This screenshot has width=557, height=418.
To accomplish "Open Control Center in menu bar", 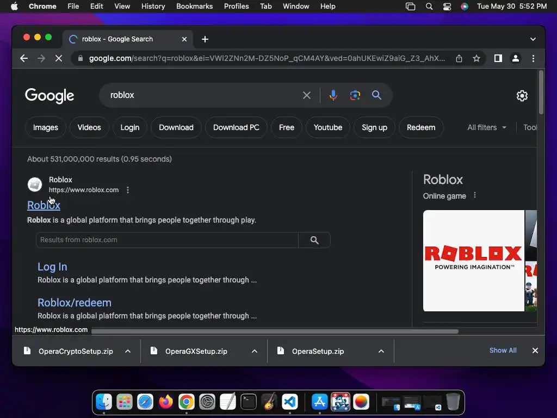I will pyautogui.click(x=447, y=7).
